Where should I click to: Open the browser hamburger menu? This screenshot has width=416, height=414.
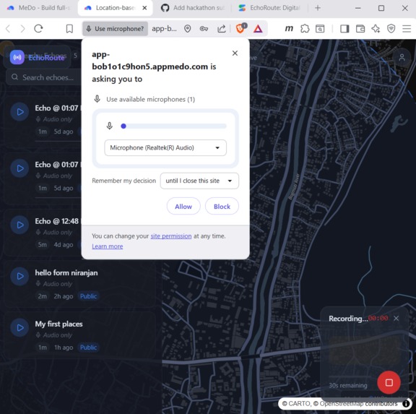407,29
